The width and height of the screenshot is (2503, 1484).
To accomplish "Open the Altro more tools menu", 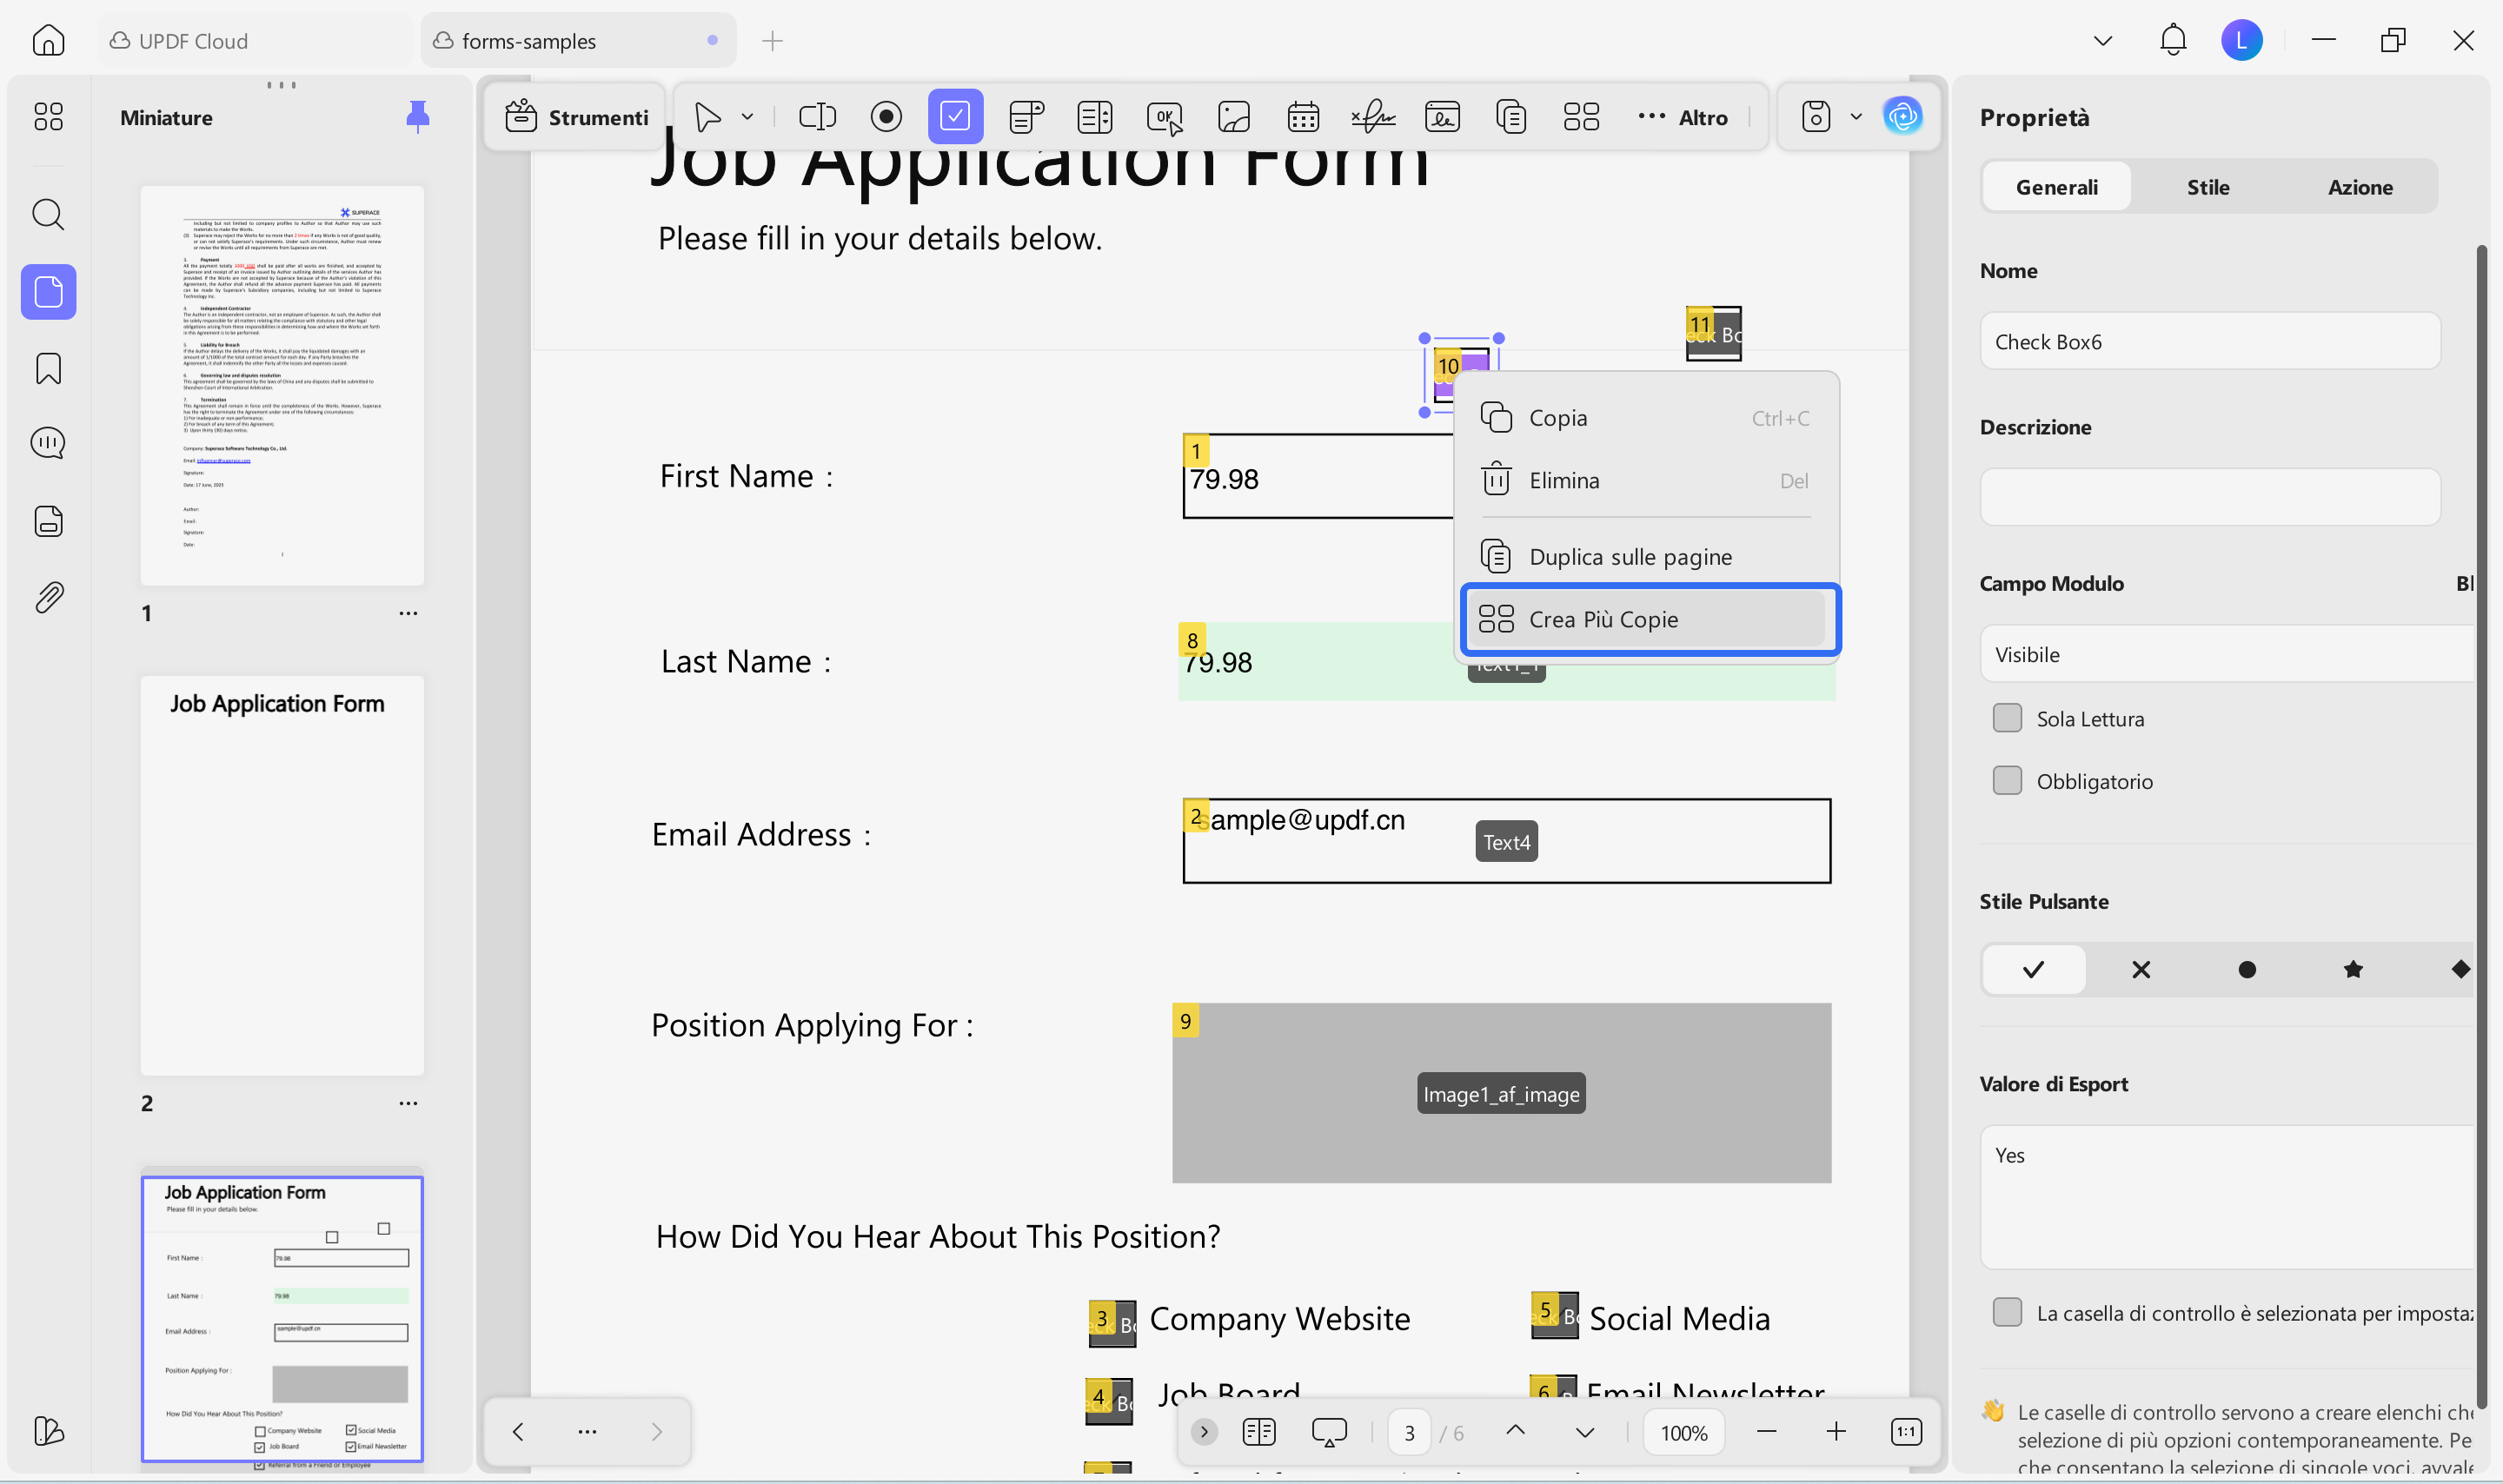I will click(1683, 117).
